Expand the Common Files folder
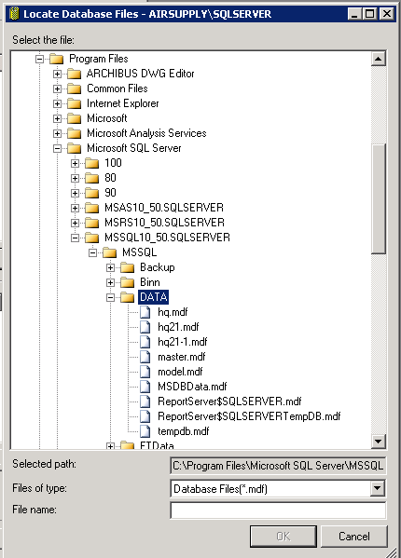The width and height of the screenshot is (401, 558). point(57,88)
